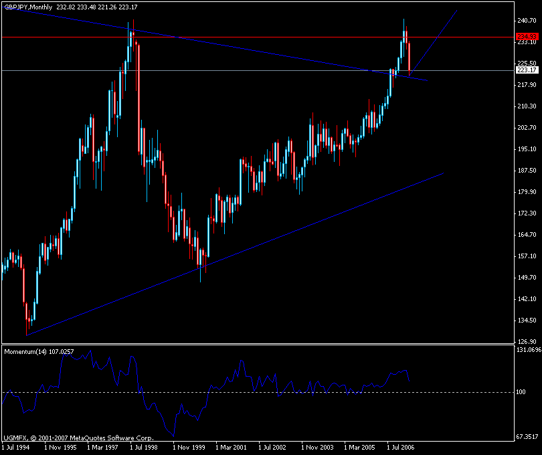Click the 1 Jul 1994 date label
Viewport: 542px width, 455px height.
pyautogui.click(x=16, y=448)
